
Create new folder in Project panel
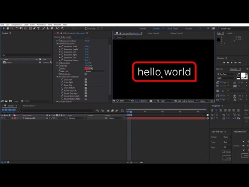[6, 101]
